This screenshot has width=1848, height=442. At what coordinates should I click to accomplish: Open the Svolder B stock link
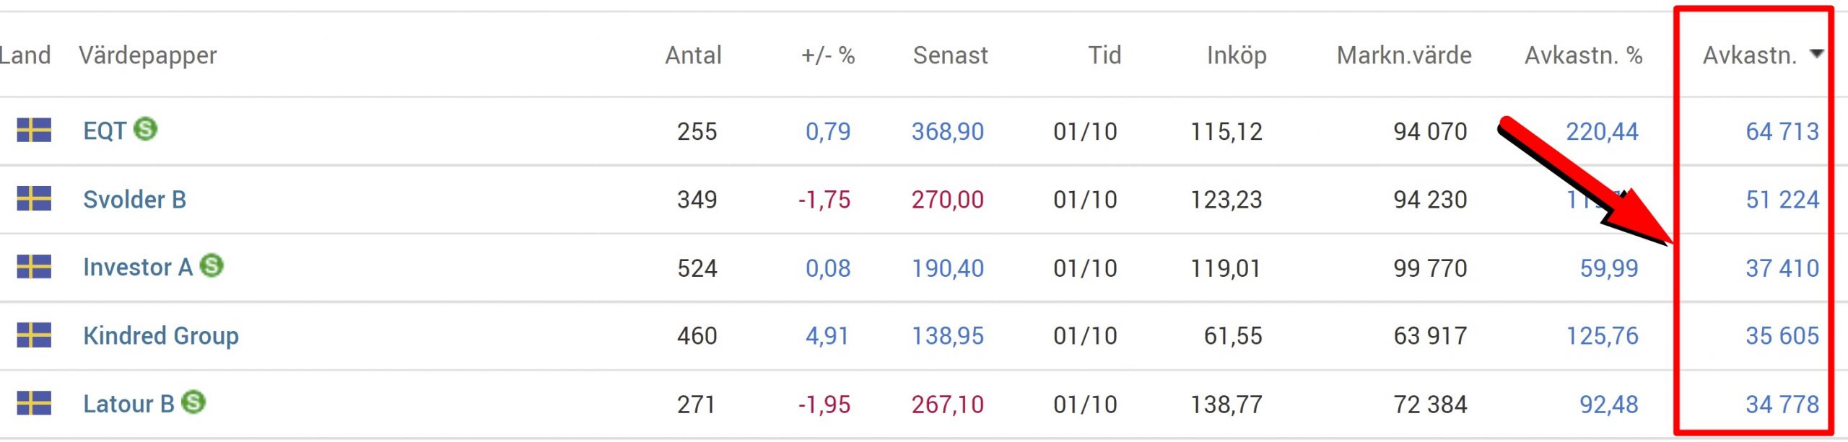pos(134,199)
